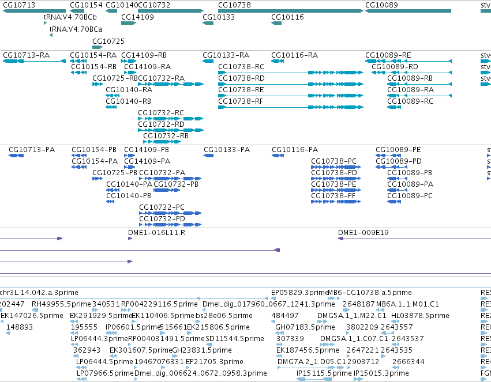Click protein CG10133-PA
The image size is (491, 382).
click(x=227, y=150)
